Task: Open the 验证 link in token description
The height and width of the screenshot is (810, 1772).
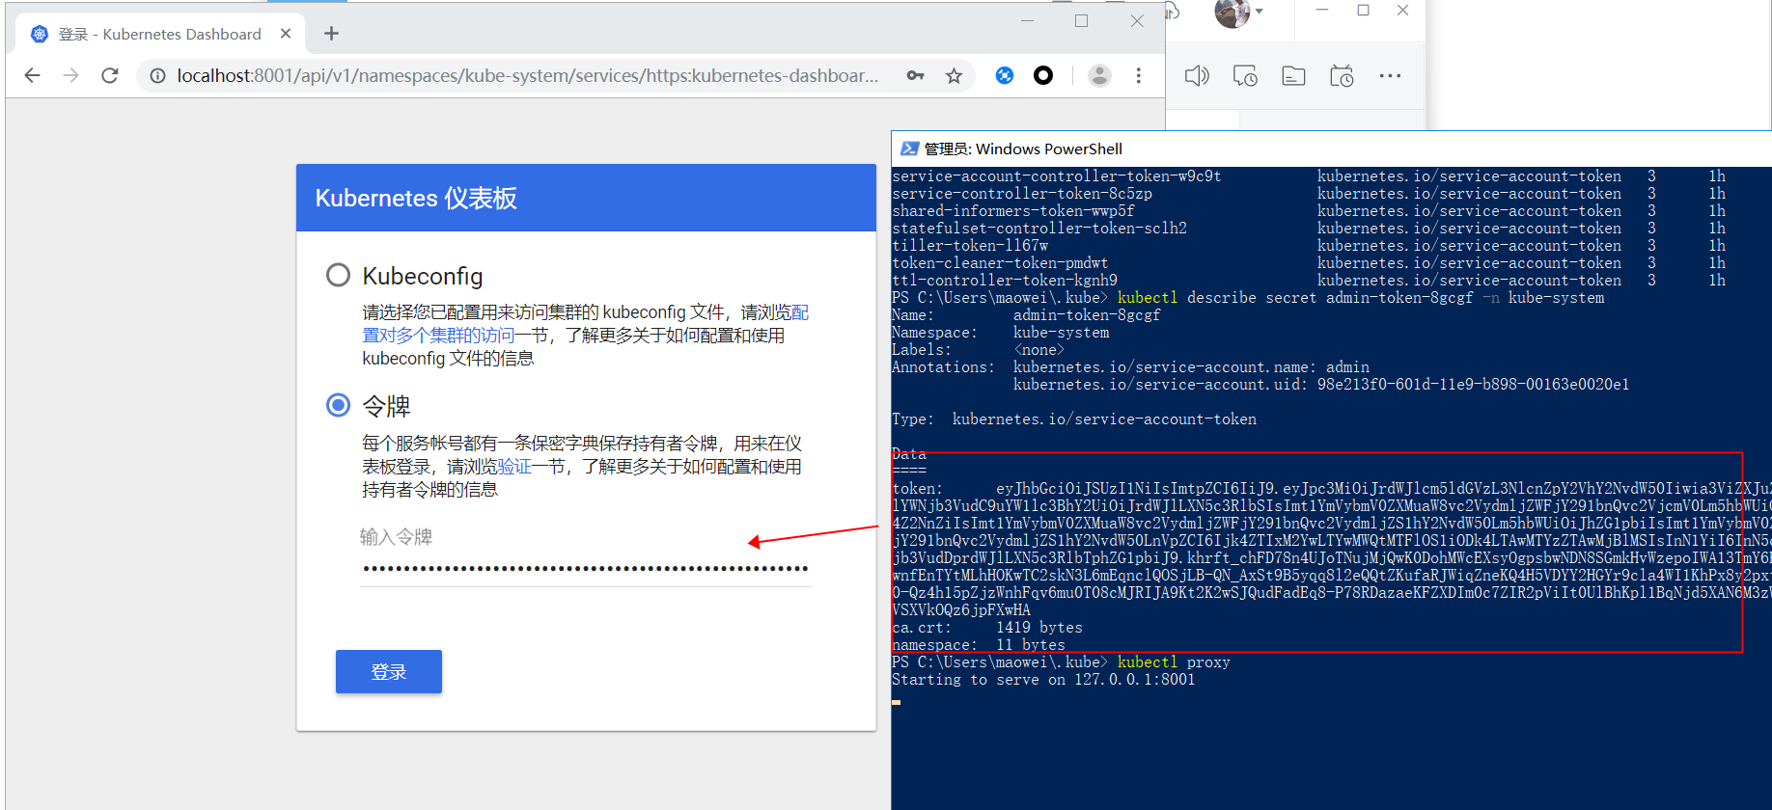Action: [x=514, y=467]
